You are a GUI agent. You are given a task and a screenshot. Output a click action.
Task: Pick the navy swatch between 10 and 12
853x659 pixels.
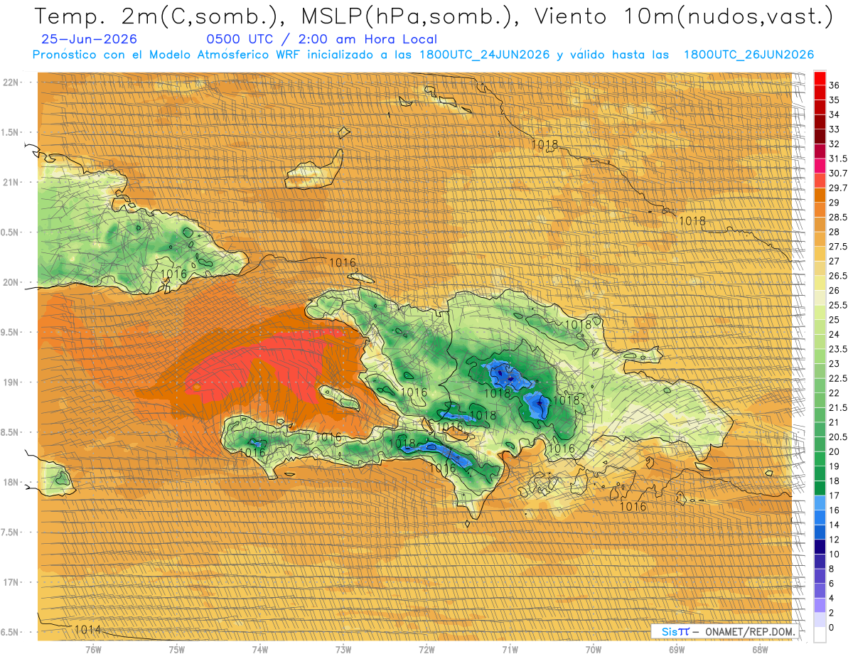coord(820,546)
